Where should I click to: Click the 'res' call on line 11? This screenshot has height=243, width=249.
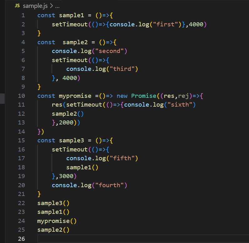point(57,105)
